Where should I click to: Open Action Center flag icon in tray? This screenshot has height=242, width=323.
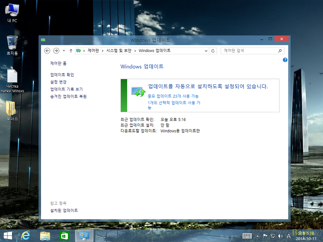coord(265,236)
